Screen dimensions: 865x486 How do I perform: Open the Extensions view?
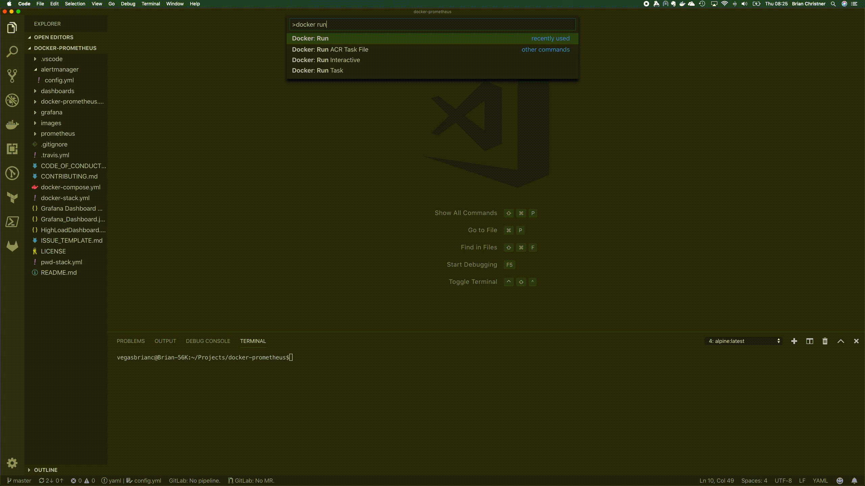coord(12,149)
